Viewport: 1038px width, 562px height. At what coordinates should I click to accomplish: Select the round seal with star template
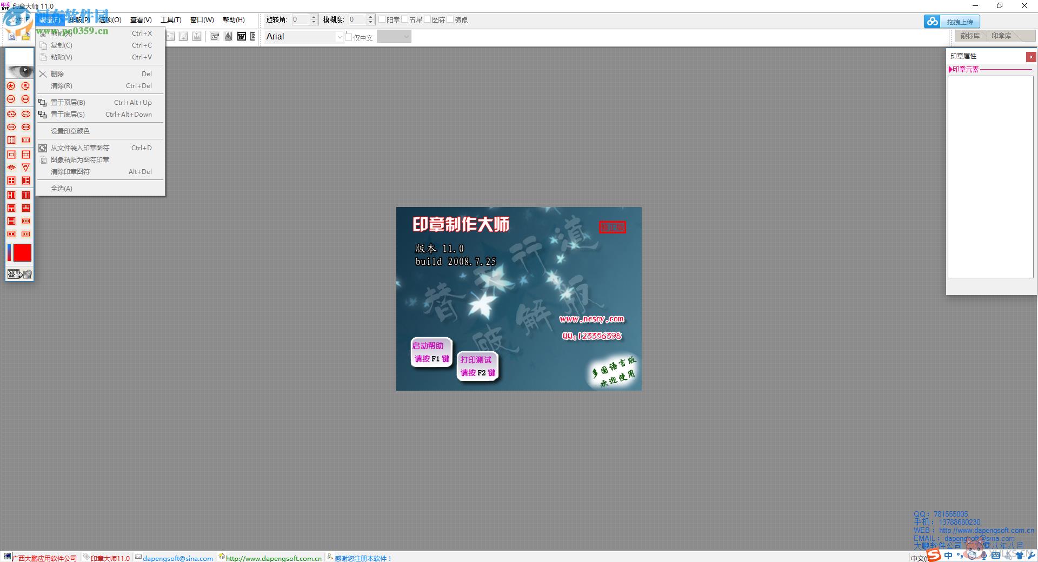11,86
